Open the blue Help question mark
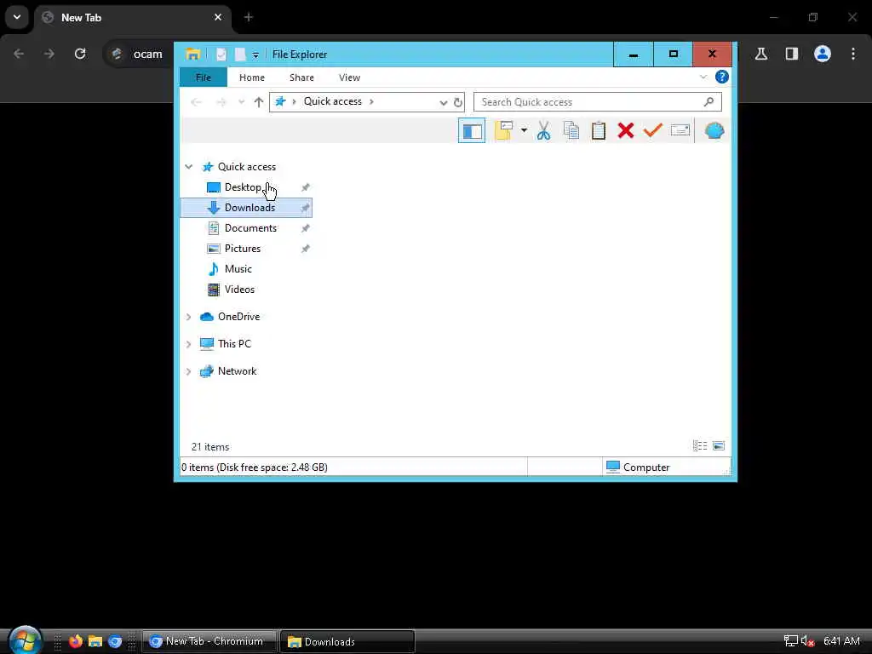The height and width of the screenshot is (654, 872). [x=722, y=77]
